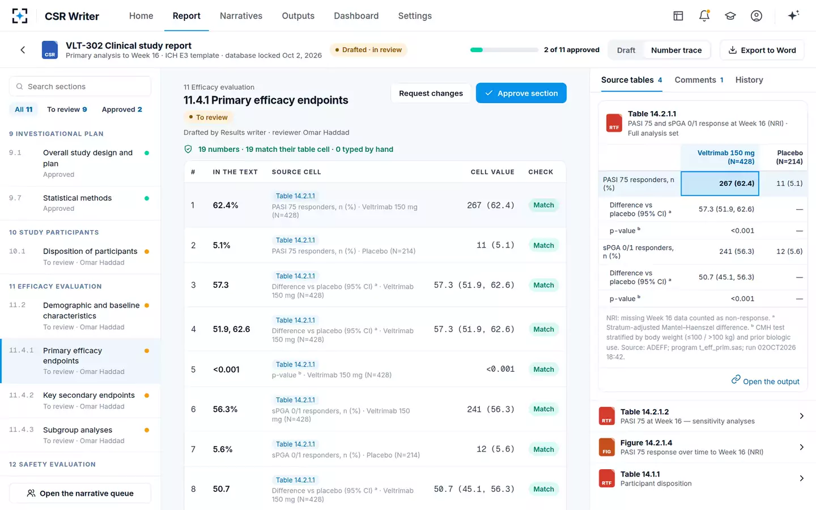Viewport: 816px width, 510px height.
Task: Follow the Open the output link
Action: [765, 381]
